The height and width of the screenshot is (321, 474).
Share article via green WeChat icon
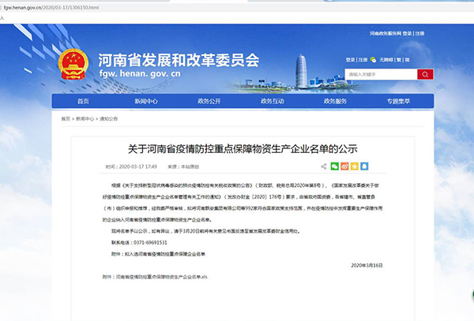[x=334, y=166]
